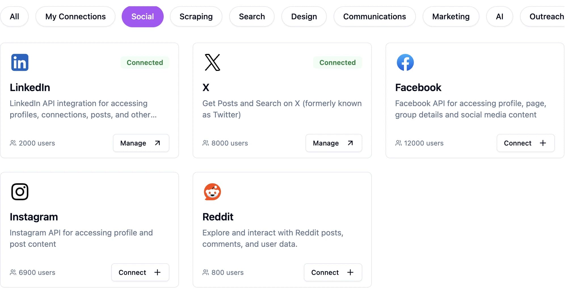Click the Facebook logo icon
573x295 pixels.
[x=405, y=62]
